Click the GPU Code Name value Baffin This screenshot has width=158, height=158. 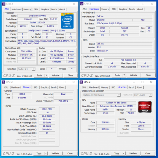[105, 109]
